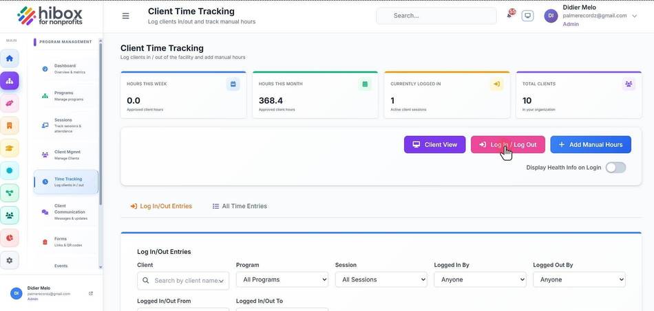Open the Home icon in main rail
654x311 pixels.
pos(10,58)
